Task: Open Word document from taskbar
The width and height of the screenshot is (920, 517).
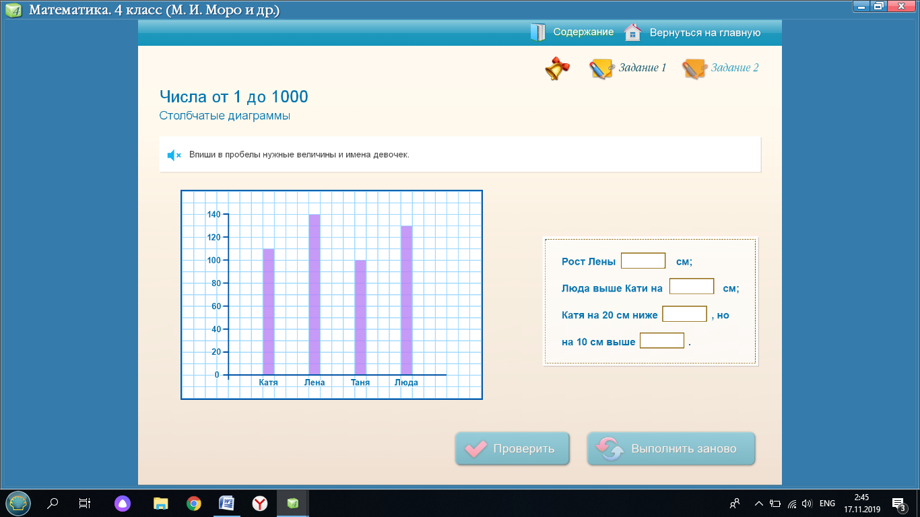Action: [x=227, y=503]
